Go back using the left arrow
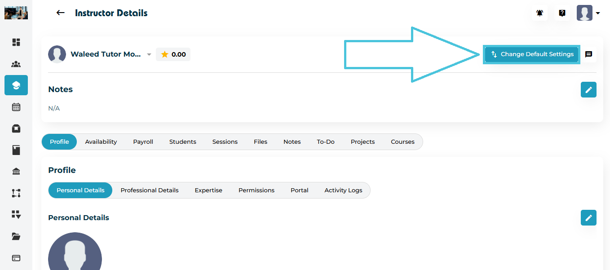610x270 pixels. [x=60, y=13]
